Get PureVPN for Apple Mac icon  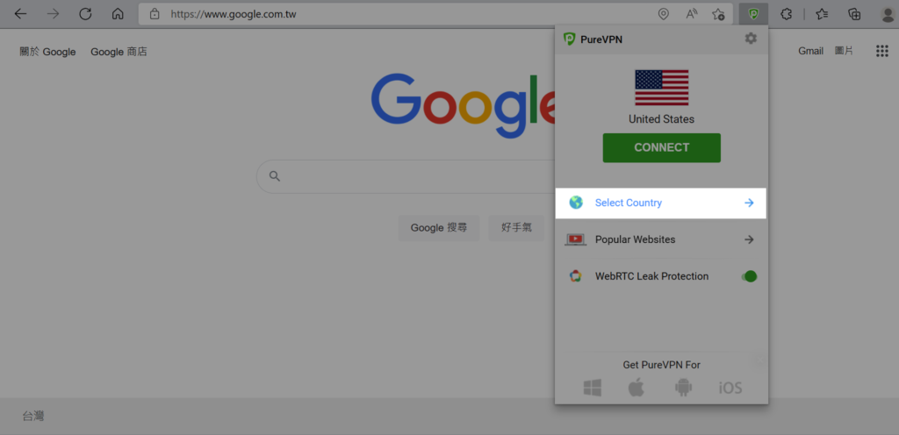(636, 388)
